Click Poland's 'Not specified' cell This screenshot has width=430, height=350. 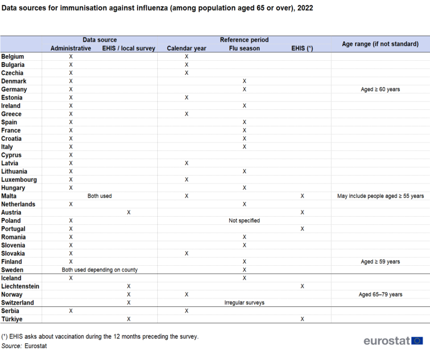coord(244,220)
